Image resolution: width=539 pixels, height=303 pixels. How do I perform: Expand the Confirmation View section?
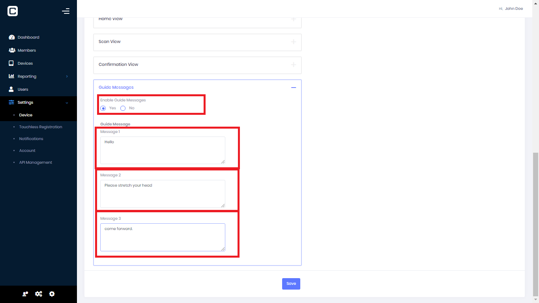tap(294, 64)
